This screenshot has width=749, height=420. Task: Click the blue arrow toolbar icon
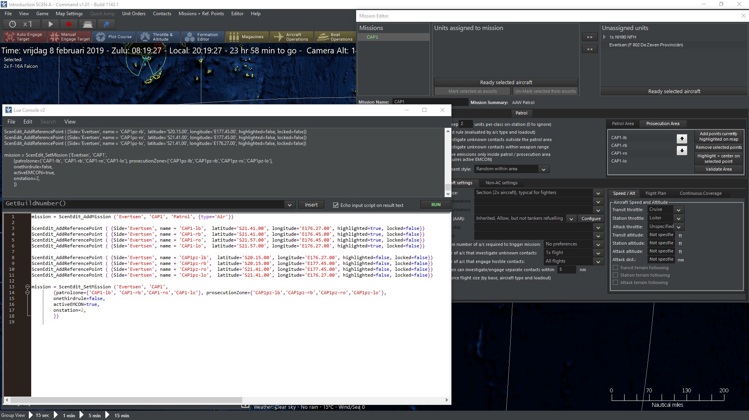106,24
